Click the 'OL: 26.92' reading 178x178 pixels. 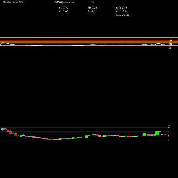click(122, 15)
